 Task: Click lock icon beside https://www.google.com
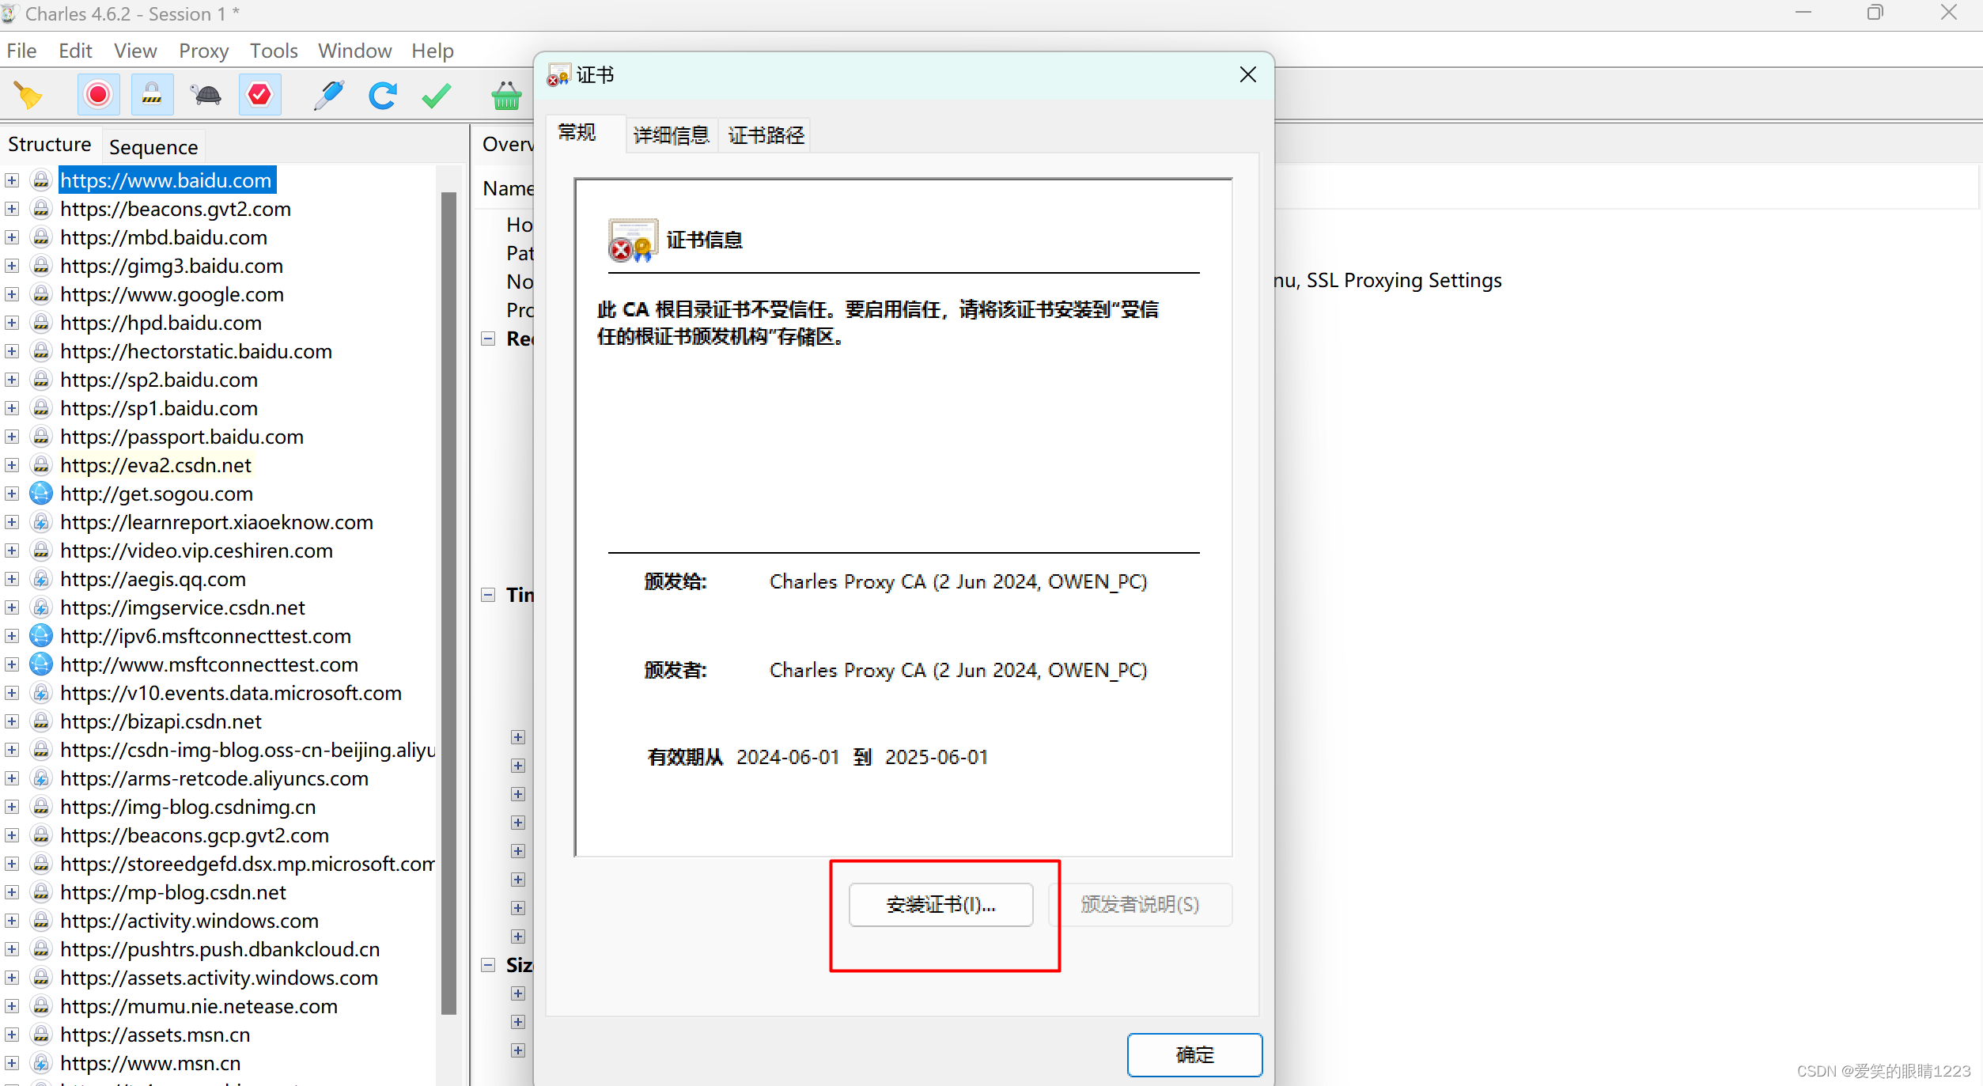[41, 294]
